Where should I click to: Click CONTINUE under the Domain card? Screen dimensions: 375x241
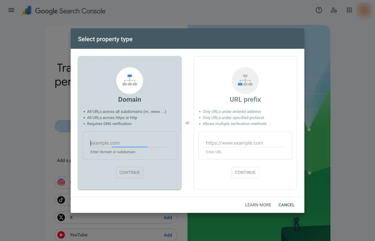coord(129,172)
